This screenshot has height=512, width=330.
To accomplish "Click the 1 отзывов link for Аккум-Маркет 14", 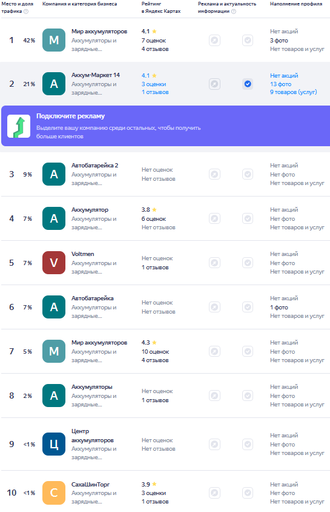I will 155,92.
